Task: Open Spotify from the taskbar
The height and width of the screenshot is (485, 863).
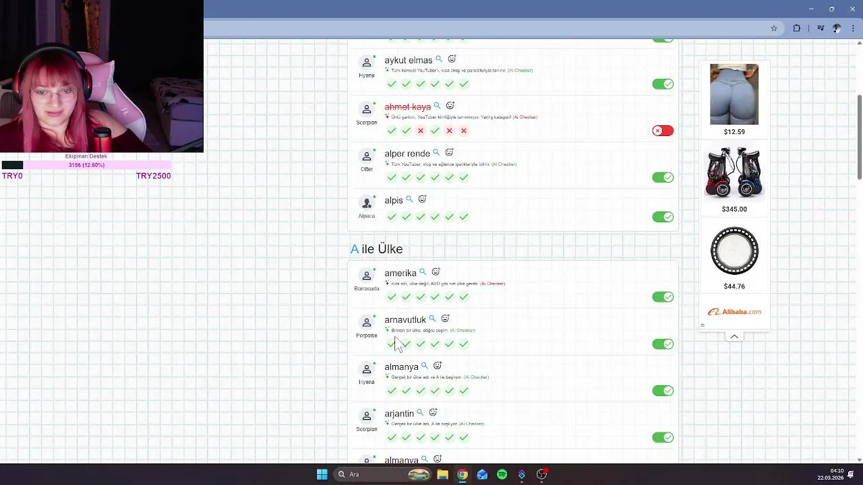Action: point(502,474)
